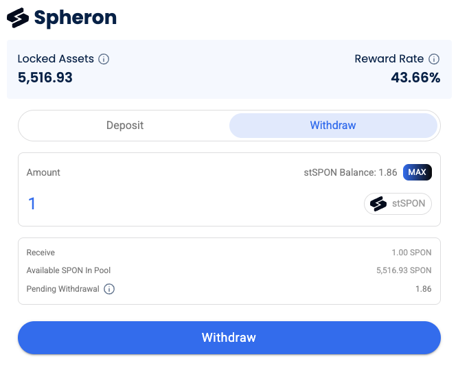458x372 pixels.
Task: Click the stSPON token logo icon
Action: click(378, 204)
